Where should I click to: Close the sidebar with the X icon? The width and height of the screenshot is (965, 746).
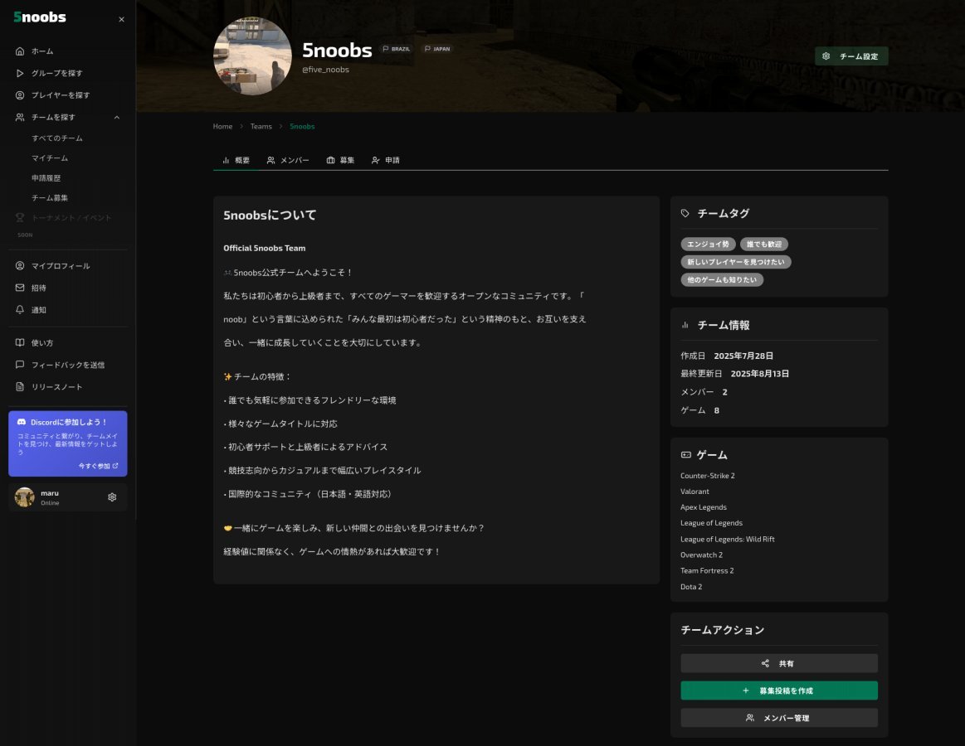pos(121,19)
